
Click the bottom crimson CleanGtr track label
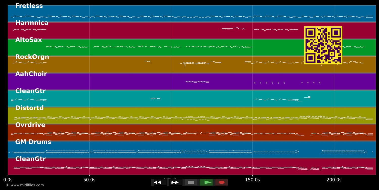(31, 159)
